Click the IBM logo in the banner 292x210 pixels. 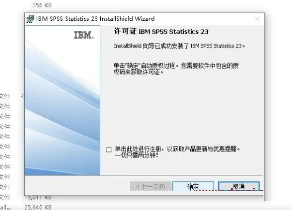point(84,35)
